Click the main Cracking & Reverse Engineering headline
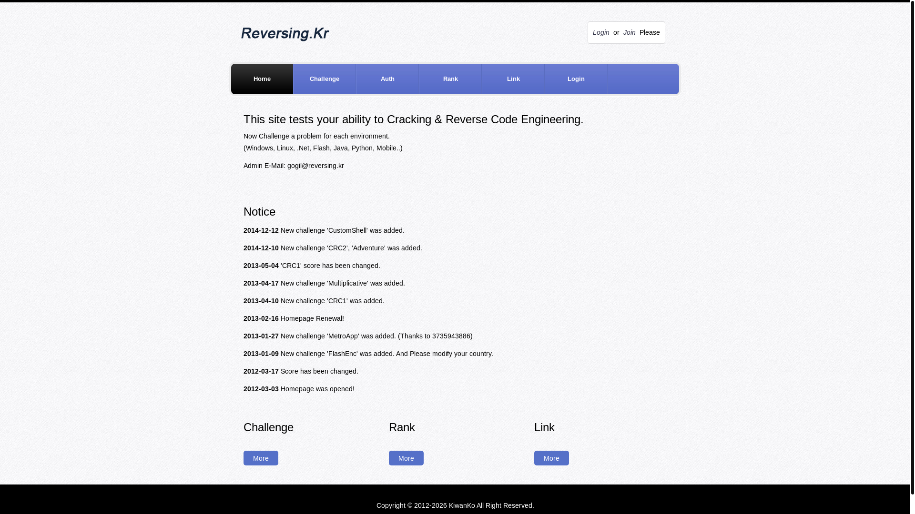The image size is (915, 514). [x=413, y=119]
